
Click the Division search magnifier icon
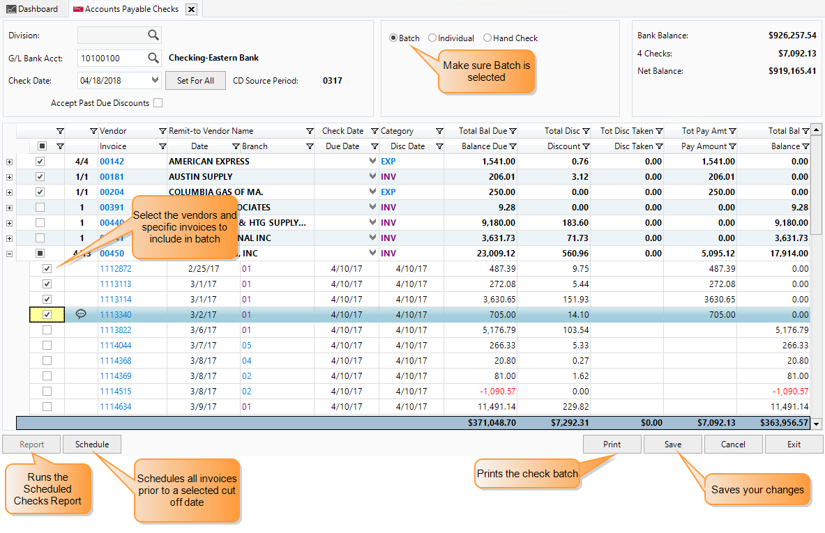153,36
